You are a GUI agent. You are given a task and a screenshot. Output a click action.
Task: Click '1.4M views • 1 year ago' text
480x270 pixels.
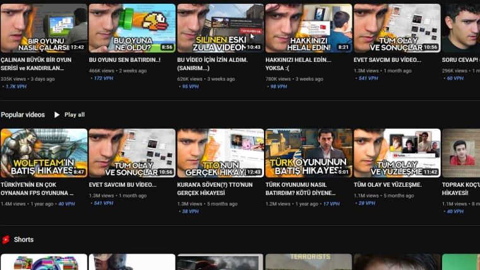27,204
